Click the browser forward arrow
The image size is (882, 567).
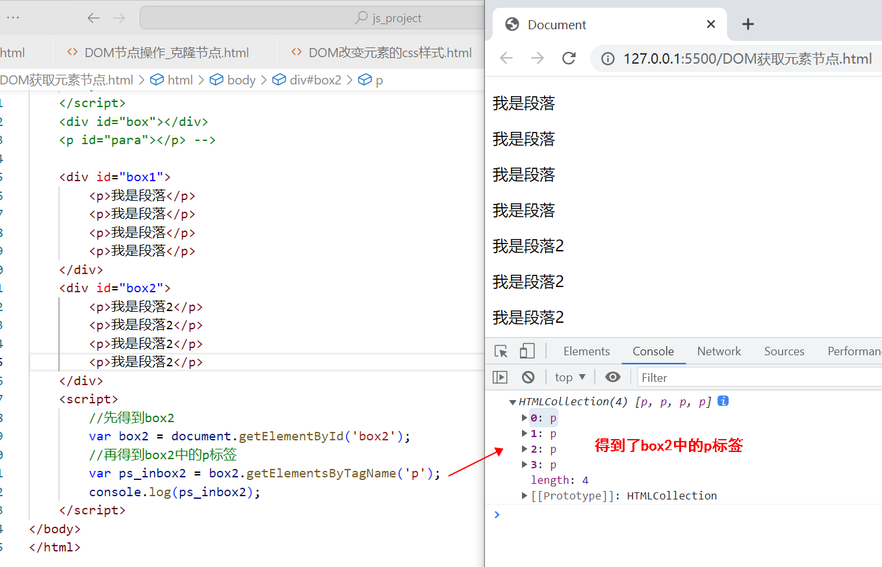coord(538,58)
